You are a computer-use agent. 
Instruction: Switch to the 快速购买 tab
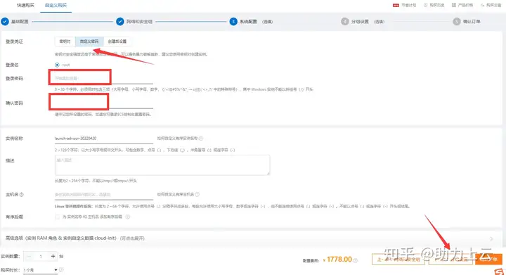click(x=25, y=5)
